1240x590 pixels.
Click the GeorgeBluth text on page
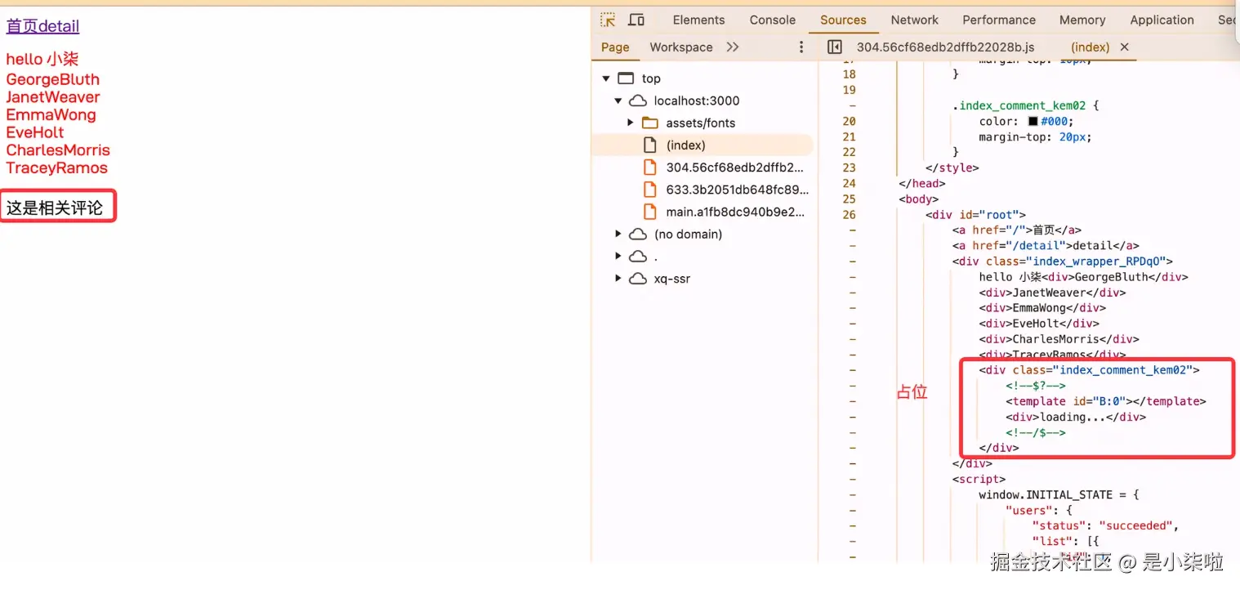coord(53,79)
